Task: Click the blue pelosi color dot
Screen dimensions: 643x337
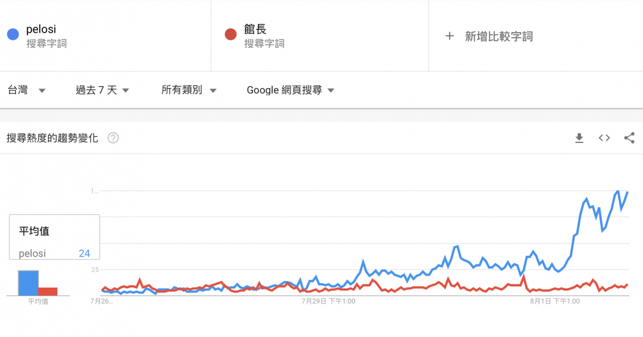Action: (13, 35)
